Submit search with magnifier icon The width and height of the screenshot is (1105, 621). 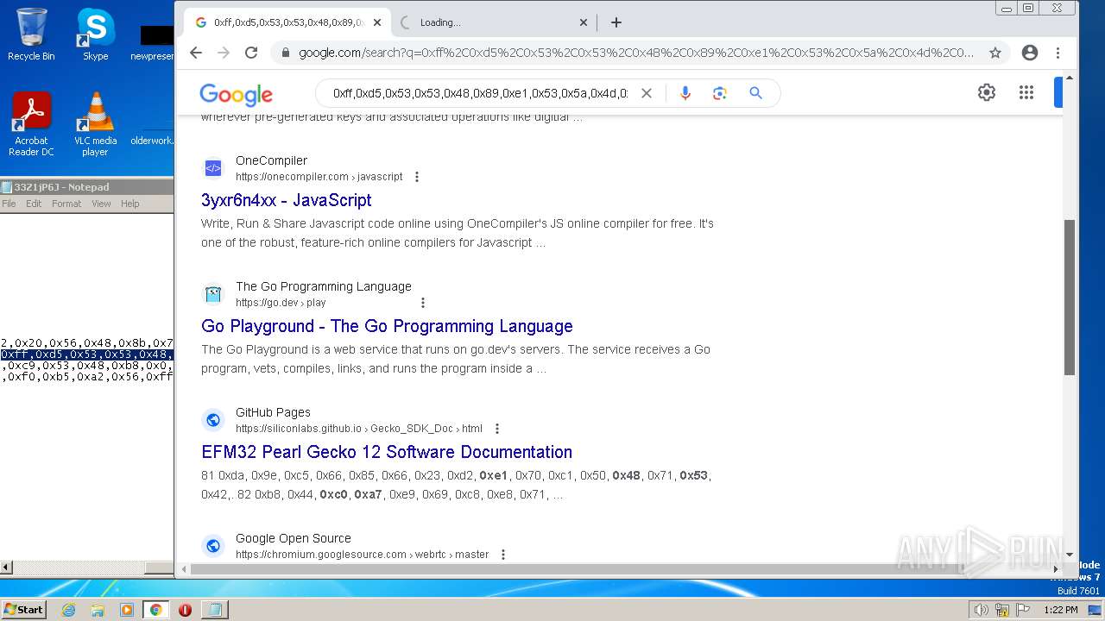pyautogui.click(x=755, y=93)
